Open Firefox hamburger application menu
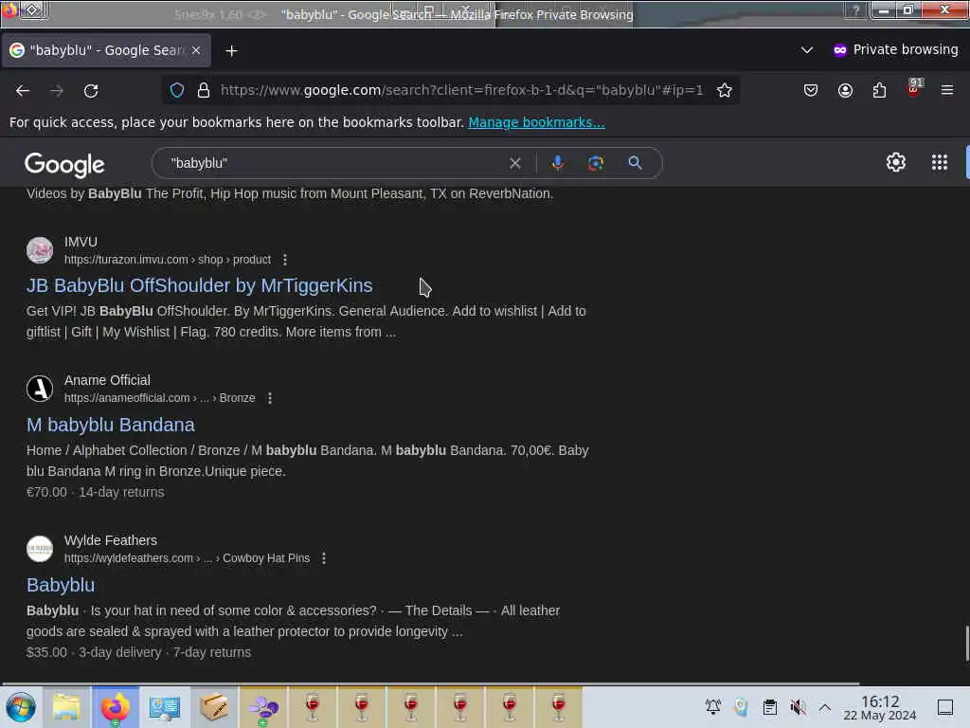 [947, 90]
